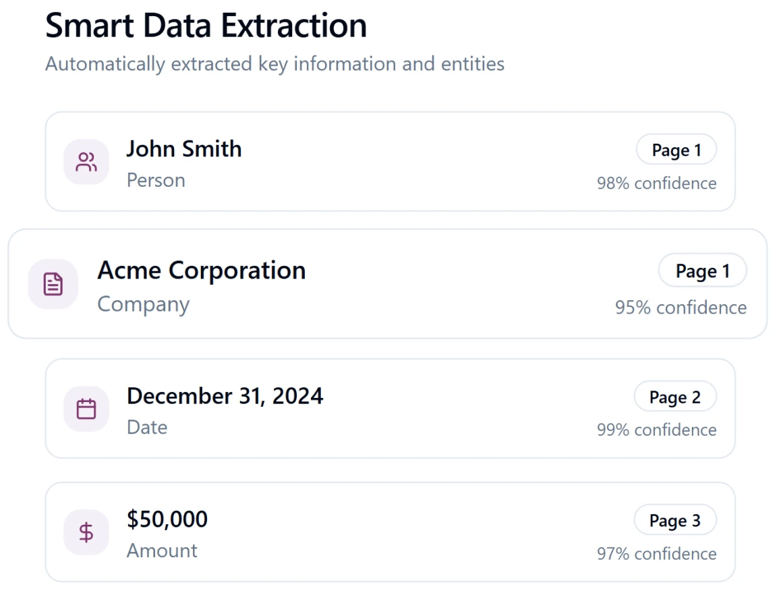The height and width of the screenshot is (597, 777).
Task: Click the Page 2 badge beside the date entity
Action: pyautogui.click(x=676, y=396)
